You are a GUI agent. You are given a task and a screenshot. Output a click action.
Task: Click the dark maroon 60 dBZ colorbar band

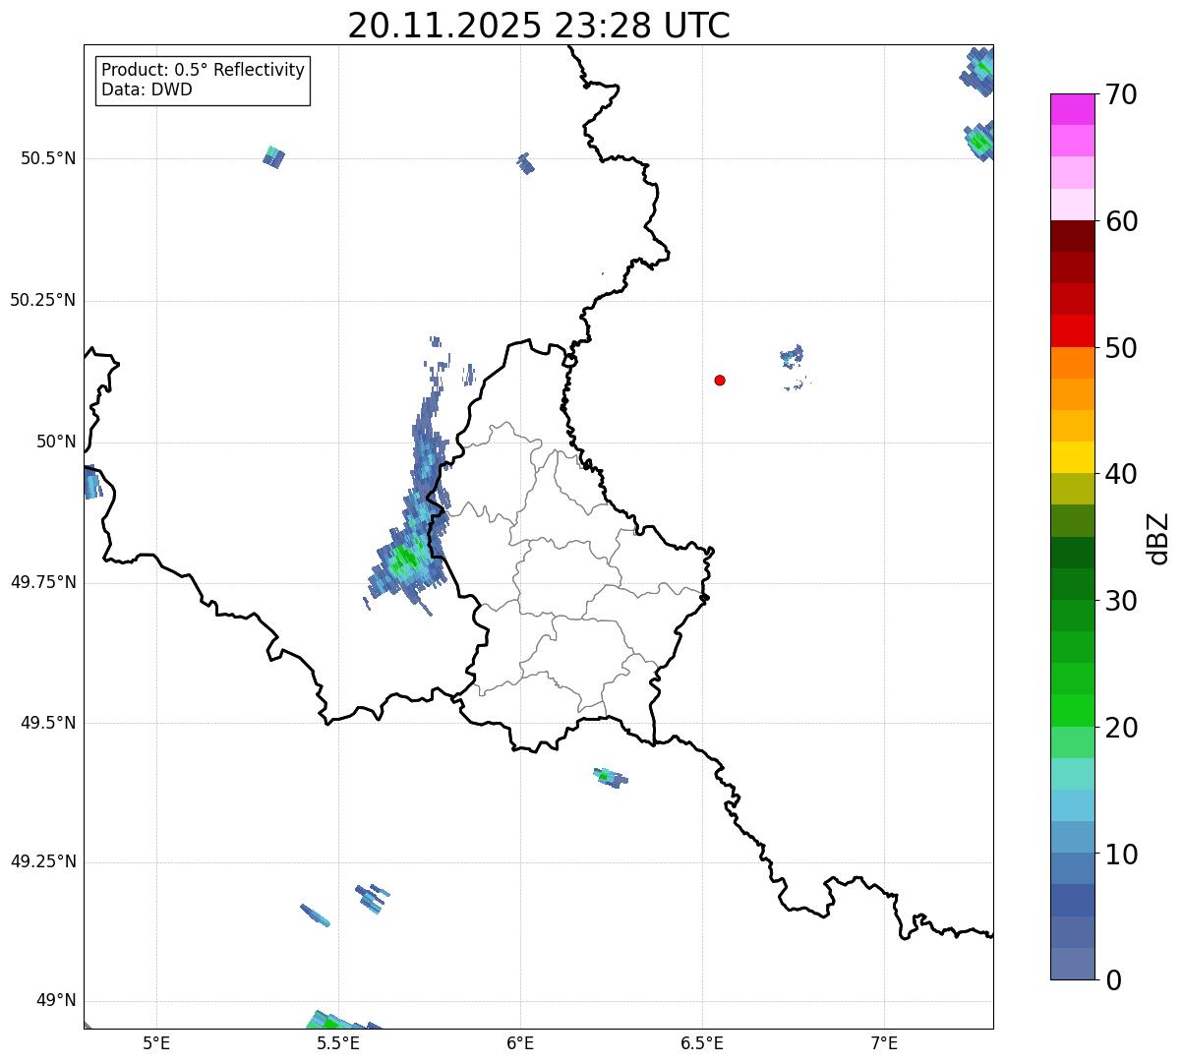click(1072, 236)
